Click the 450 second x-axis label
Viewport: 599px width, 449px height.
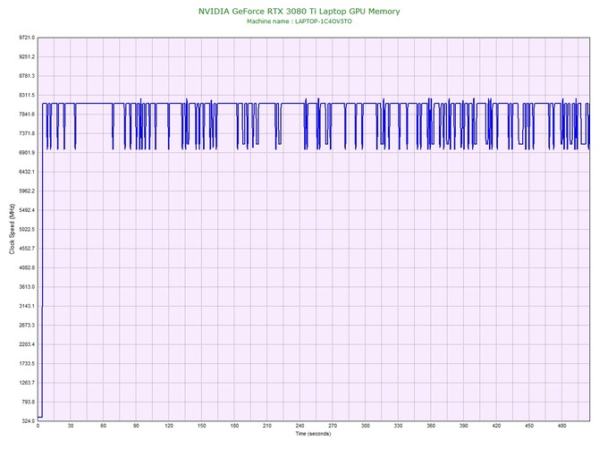point(529,426)
